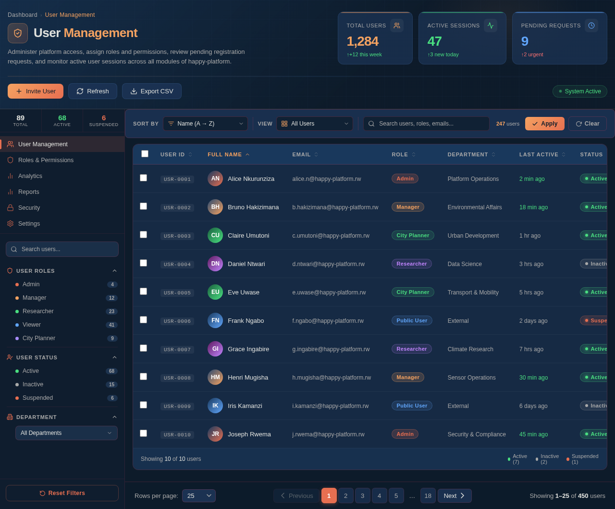Select Alice Nkurunziza's row checkbox
Viewport: 615px width, 509px height.
[x=143, y=178]
